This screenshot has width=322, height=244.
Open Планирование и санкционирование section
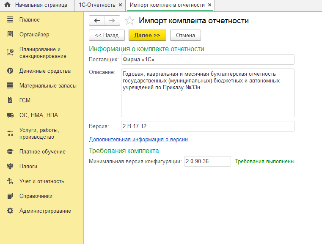point(43,52)
